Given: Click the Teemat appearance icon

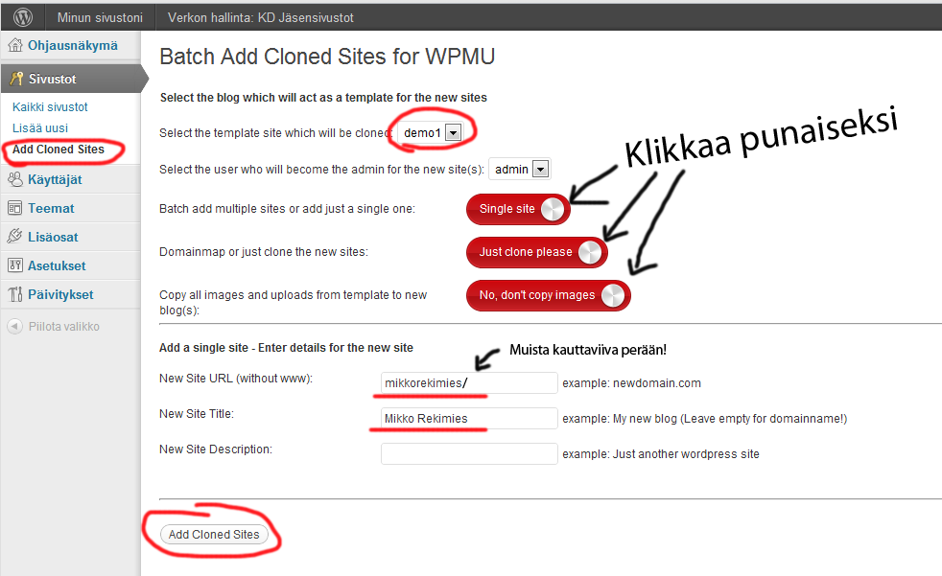Looking at the screenshot, I should click(15, 208).
